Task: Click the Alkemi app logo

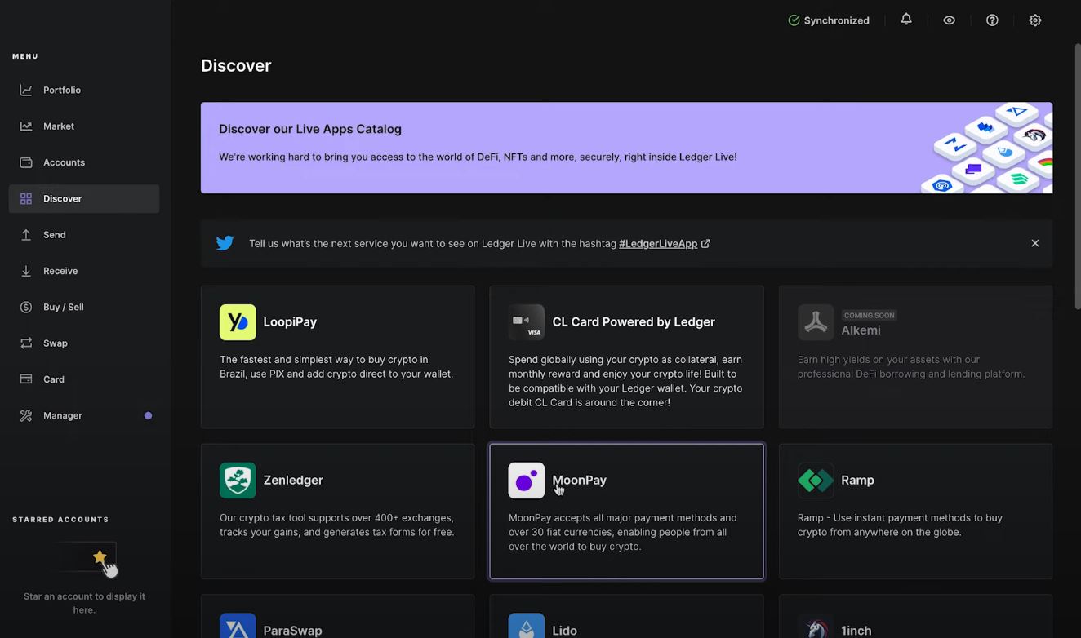Action: 816,322
